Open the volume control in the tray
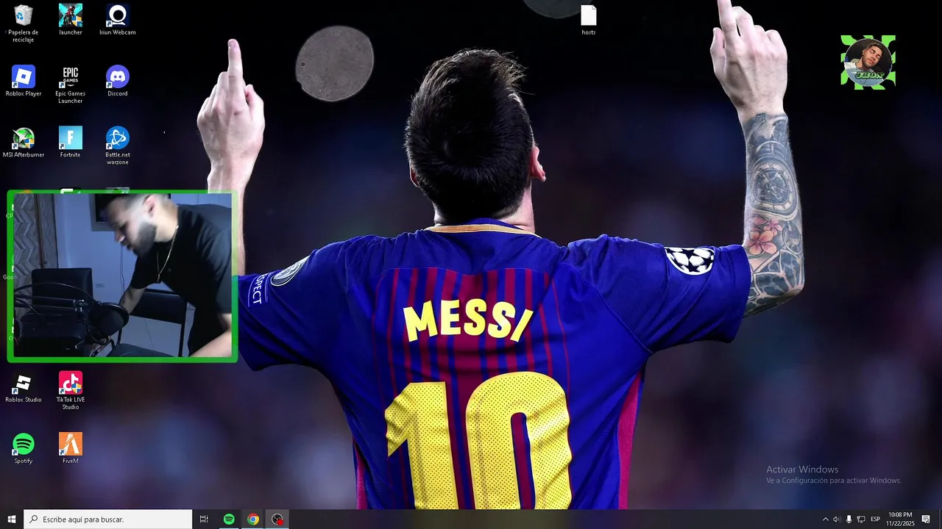This screenshot has height=529, width=942. (x=837, y=519)
